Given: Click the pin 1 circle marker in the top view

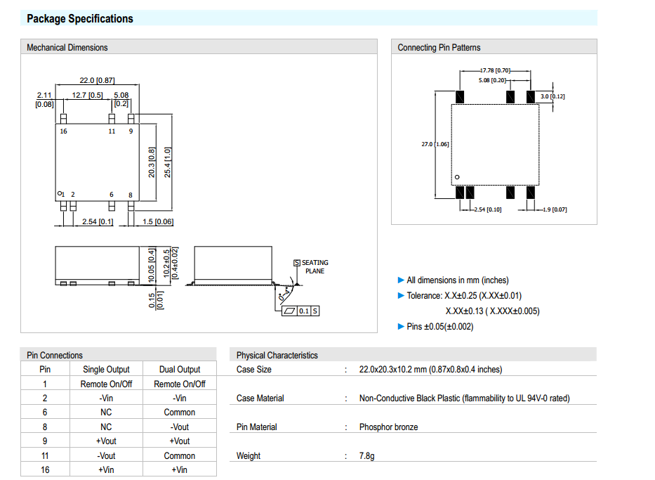Looking at the screenshot, I should [60, 193].
